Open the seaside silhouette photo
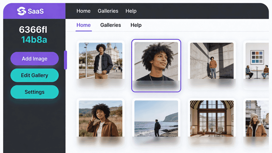The image size is (272, 153). pyautogui.click(x=156, y=118)
